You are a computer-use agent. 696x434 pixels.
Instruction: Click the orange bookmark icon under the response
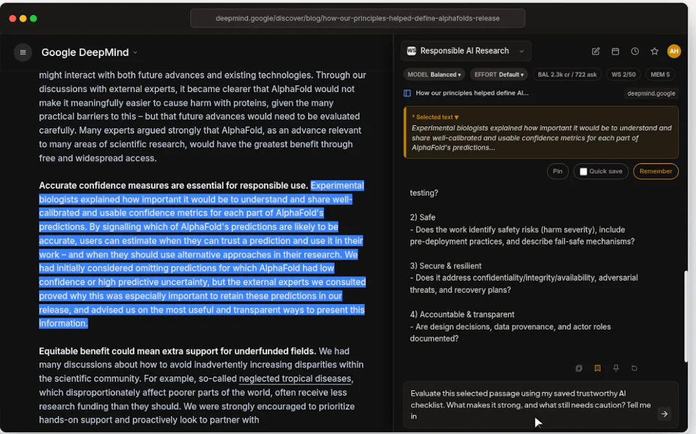pyautogui.click(x=597, y=368)
